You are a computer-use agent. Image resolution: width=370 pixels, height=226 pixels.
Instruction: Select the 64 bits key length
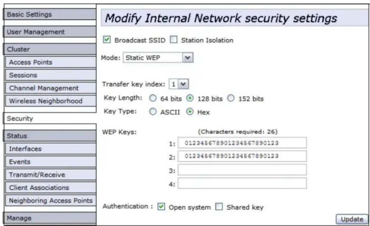coord(153,98)
